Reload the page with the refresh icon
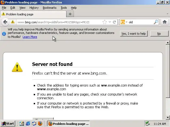The width and height of the screenshot is (170, 127). point(114,22)
